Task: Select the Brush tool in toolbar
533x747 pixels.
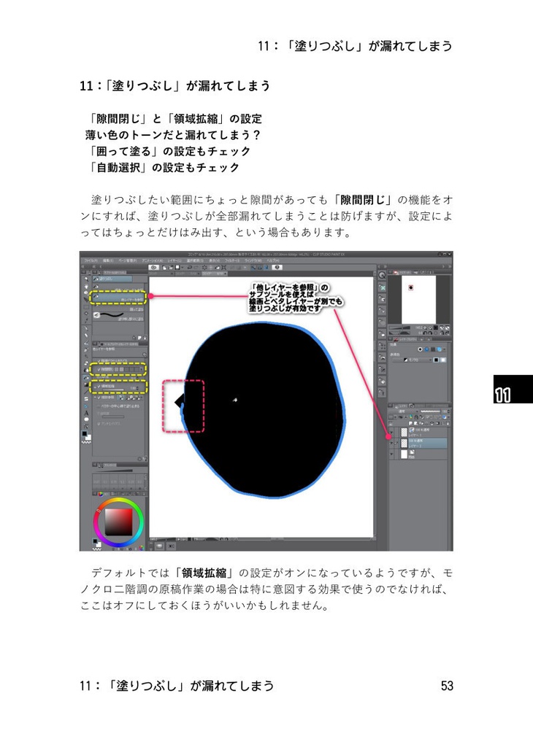Action: coord(86,343)
